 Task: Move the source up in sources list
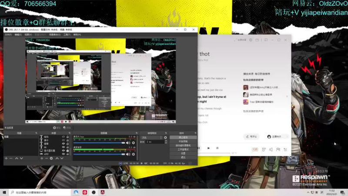tap(57, 158)
